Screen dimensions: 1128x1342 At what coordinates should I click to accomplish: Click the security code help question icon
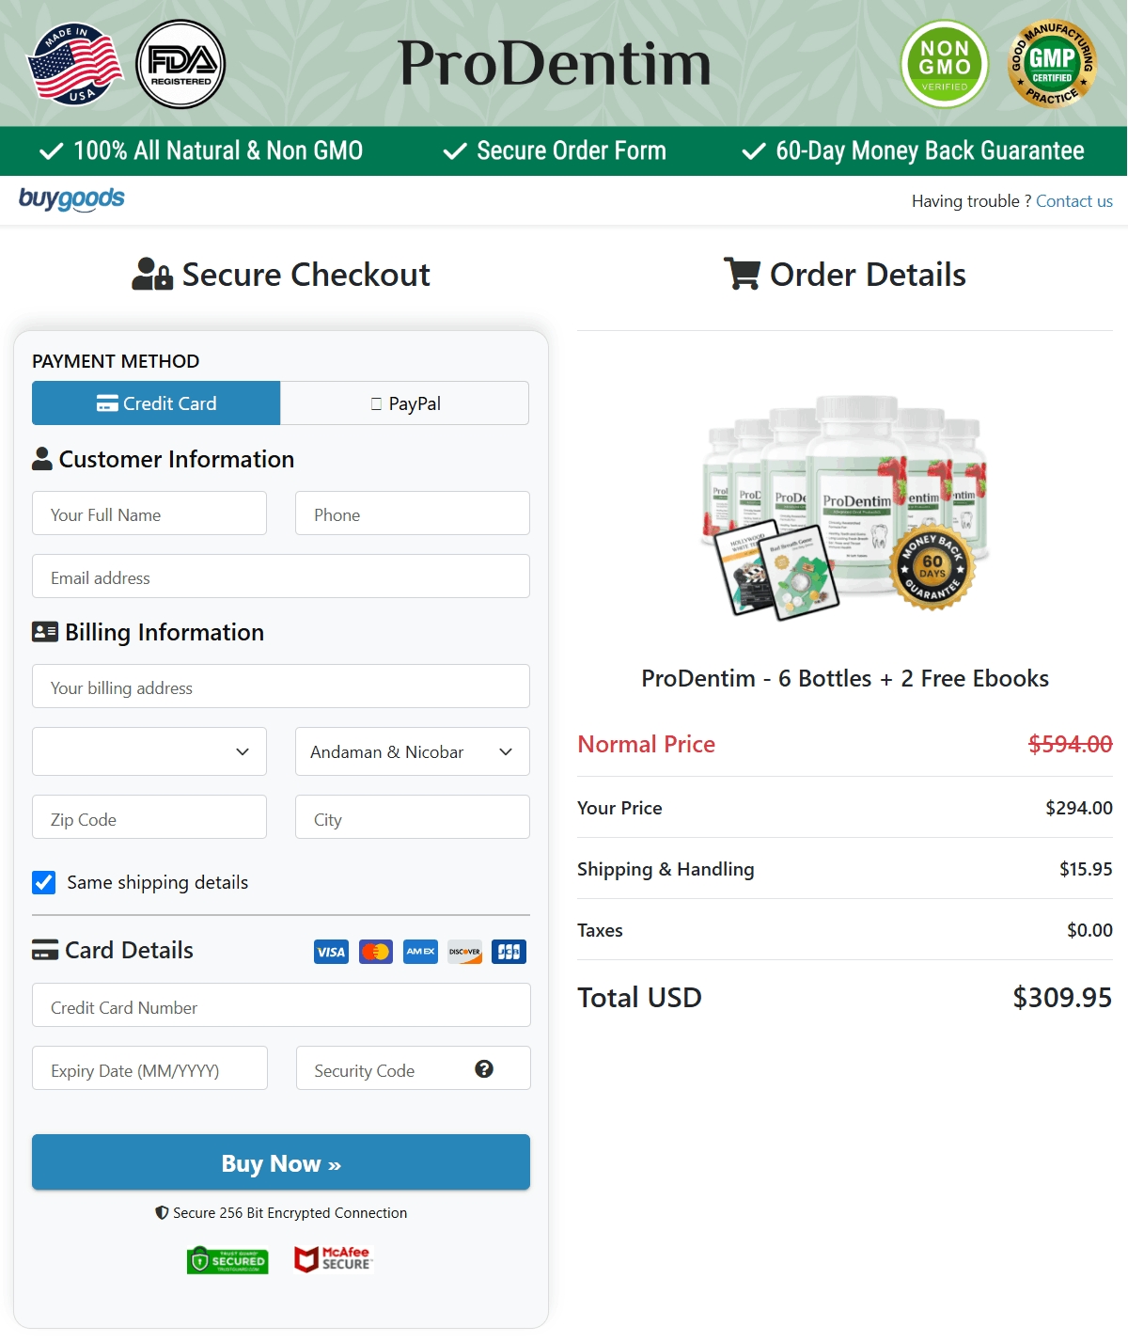[x=484, y=1069]
